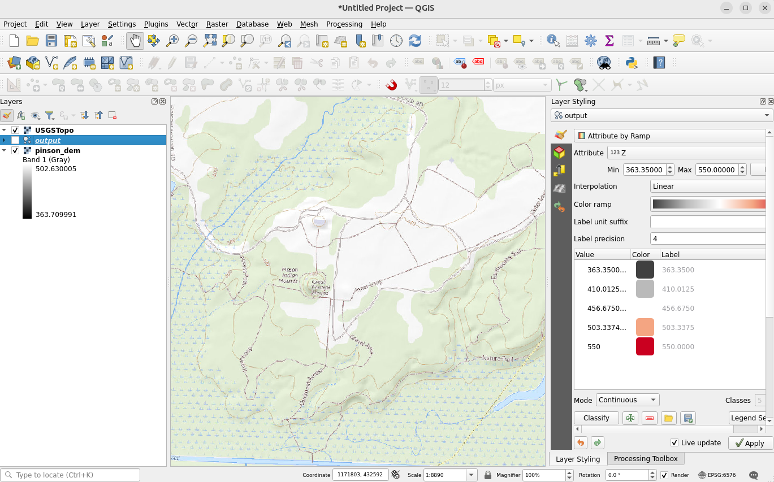The image size is (774, 482).
Task: Open the Python Console icon
Action: coord(632,63)
